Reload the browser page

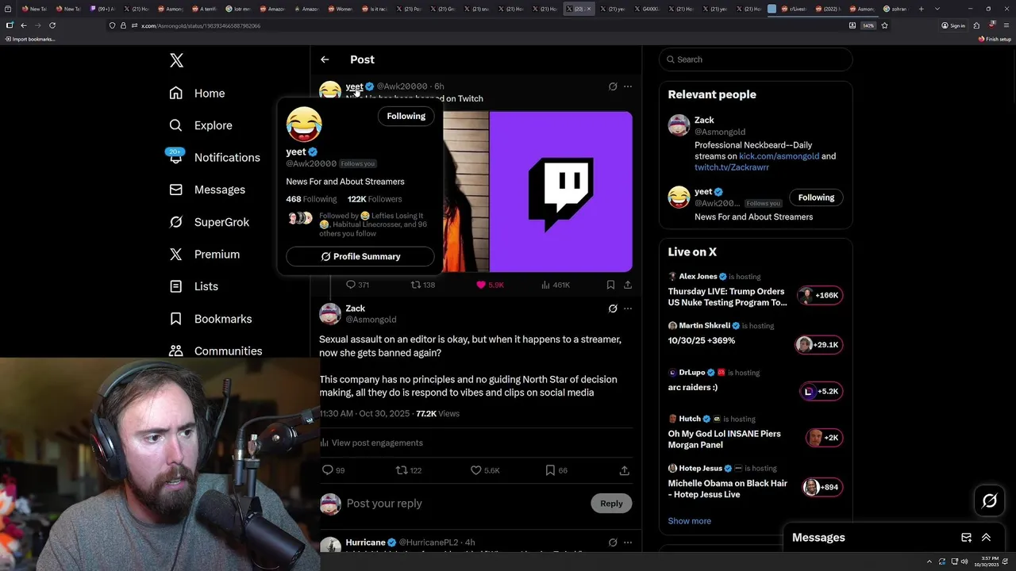pyautogui.click(x=52, y=25)
